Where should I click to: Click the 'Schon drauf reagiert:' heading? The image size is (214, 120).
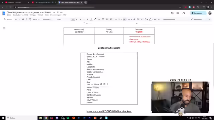coord(109,48)
